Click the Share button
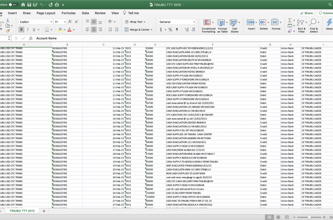This screenshot has height=220, width=333. (306, 13)
